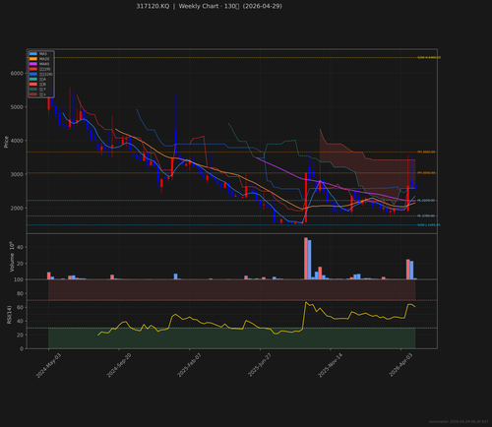The image size is (492, 427).
Task: Click the 4000 price axis tick
Action: click(17, 141)
